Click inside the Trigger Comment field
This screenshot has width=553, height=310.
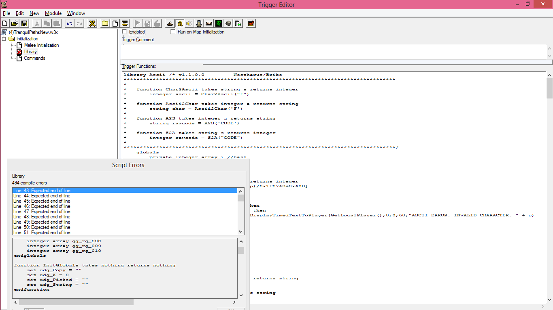[334, 52]
